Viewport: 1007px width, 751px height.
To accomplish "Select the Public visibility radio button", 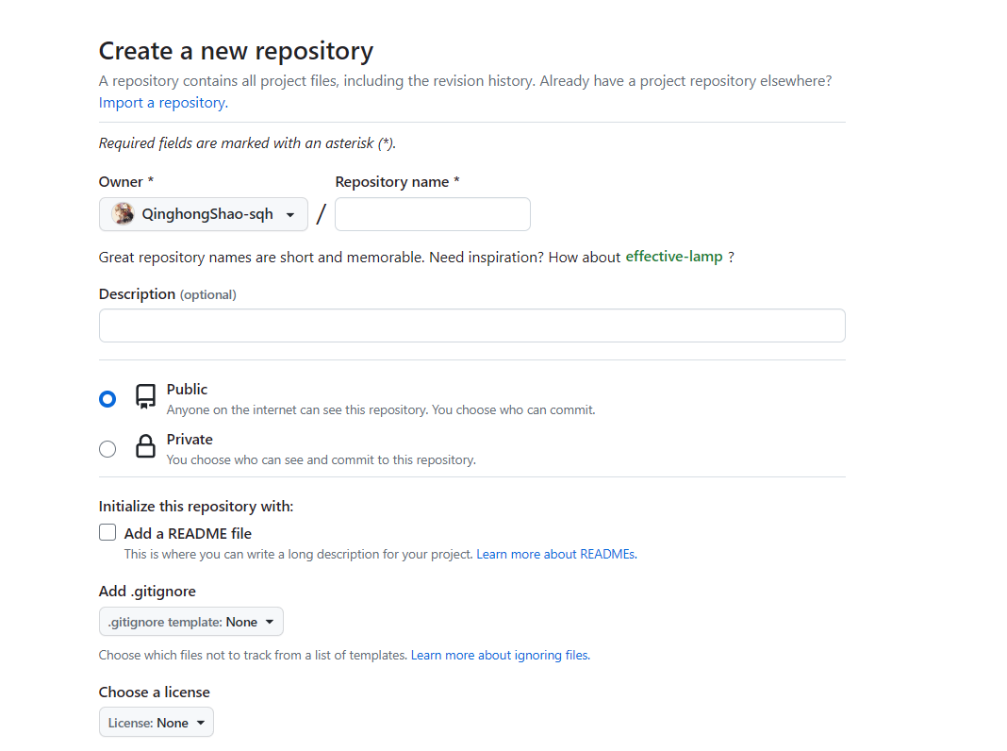I will 107,399.
